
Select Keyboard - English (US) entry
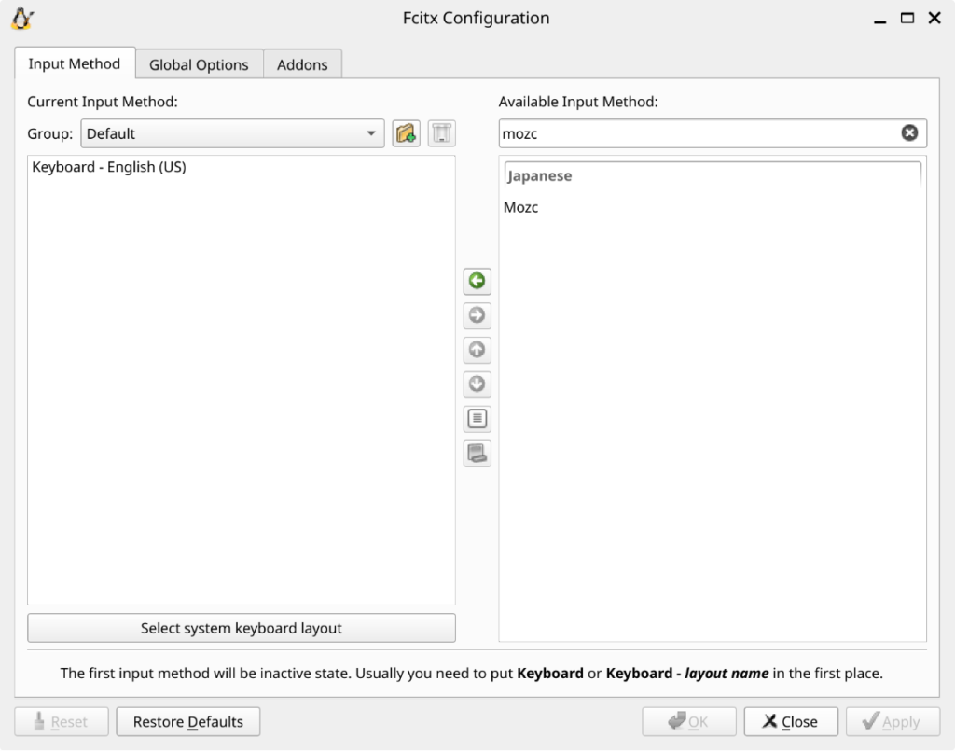click(x=109, y=167)
